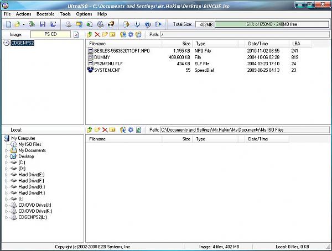
Task: Sort image list by the Date/Time column header
Action: click(267, 44)
